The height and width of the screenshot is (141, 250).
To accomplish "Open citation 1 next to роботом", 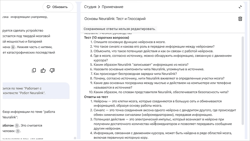I will (x=17, y=126).
